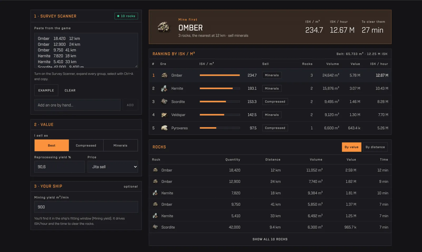422x252 pixels.
Task: Click the Pyroxeres ISK per m³ bar
Action: click(x=220, y=128)
